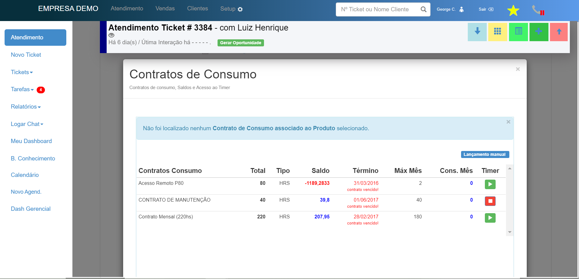Click the Lançamento manual button
The width and height of the screenshot is (579, 280).
(485, 154)
